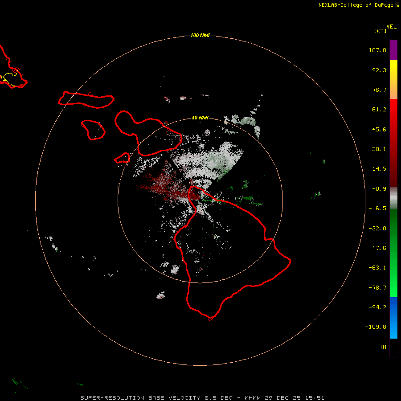Click inside the Molokai island outline
The width and height of the screenshot is (401, 401).
[86, 100]
